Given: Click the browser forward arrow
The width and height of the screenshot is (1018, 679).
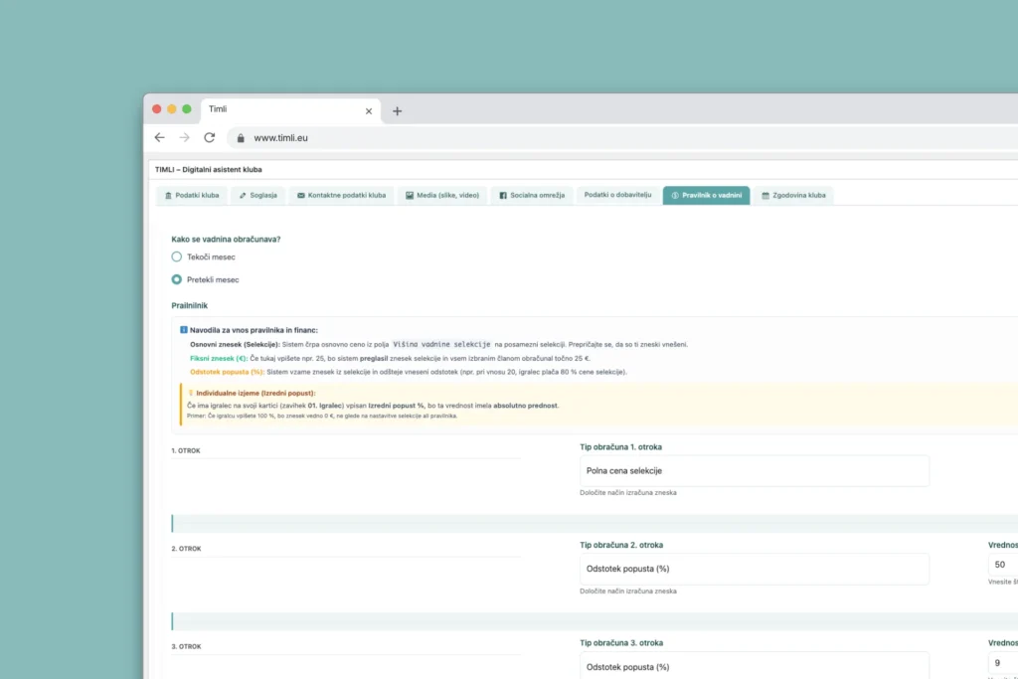Looking at the screenshot, I should click(184, 137).
